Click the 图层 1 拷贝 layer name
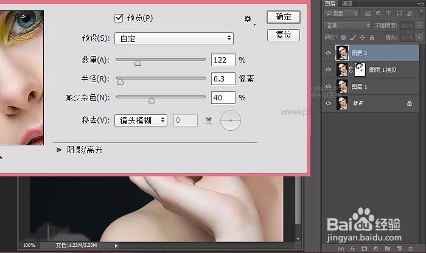Screen dimensions: 426x253 [x=383, y=70]
